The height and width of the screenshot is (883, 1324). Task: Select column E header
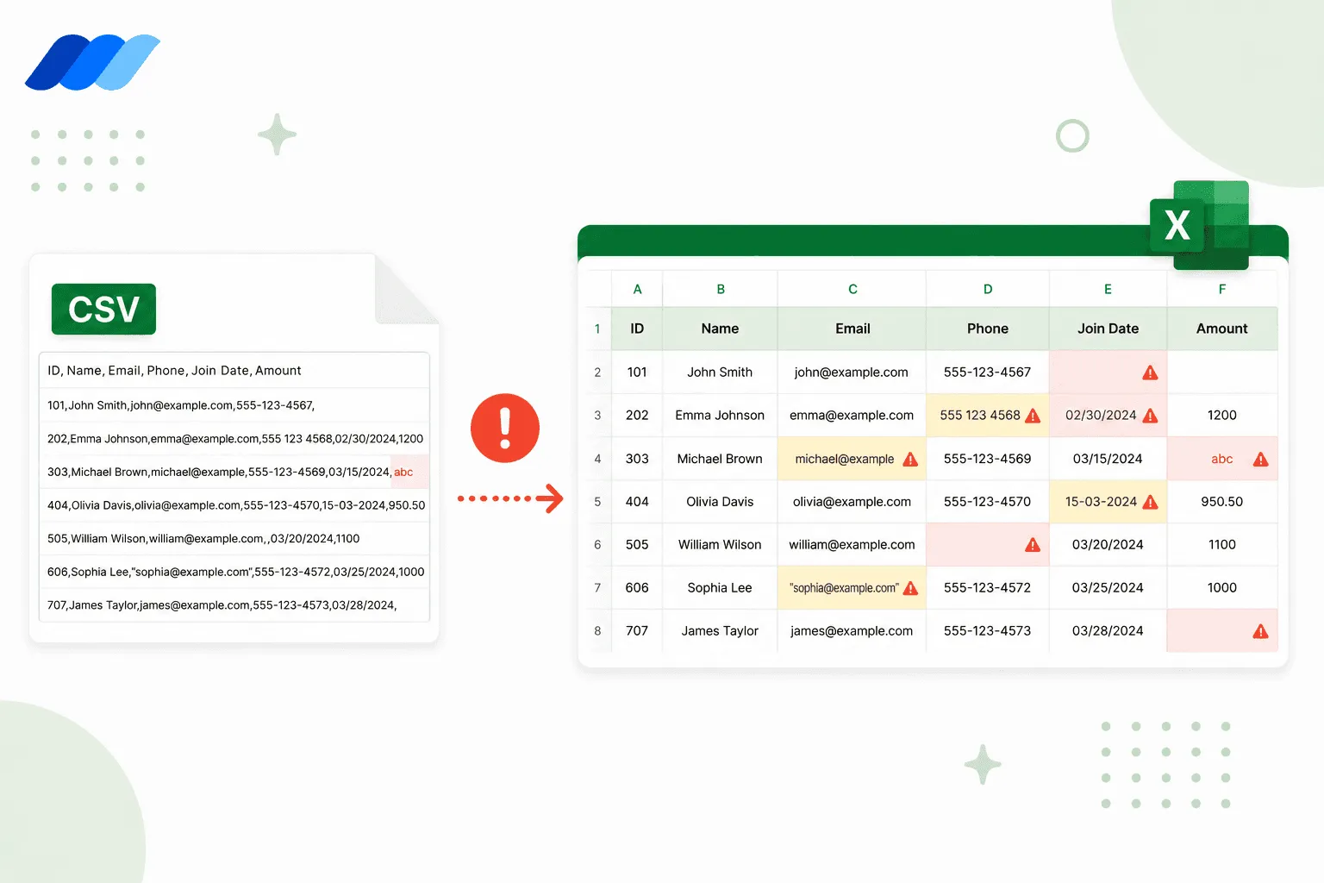[x=1108, y=289]
